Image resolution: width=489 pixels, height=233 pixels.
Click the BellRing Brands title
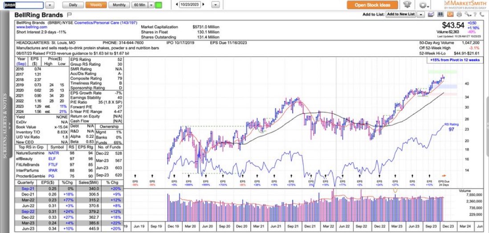(39, 15)
